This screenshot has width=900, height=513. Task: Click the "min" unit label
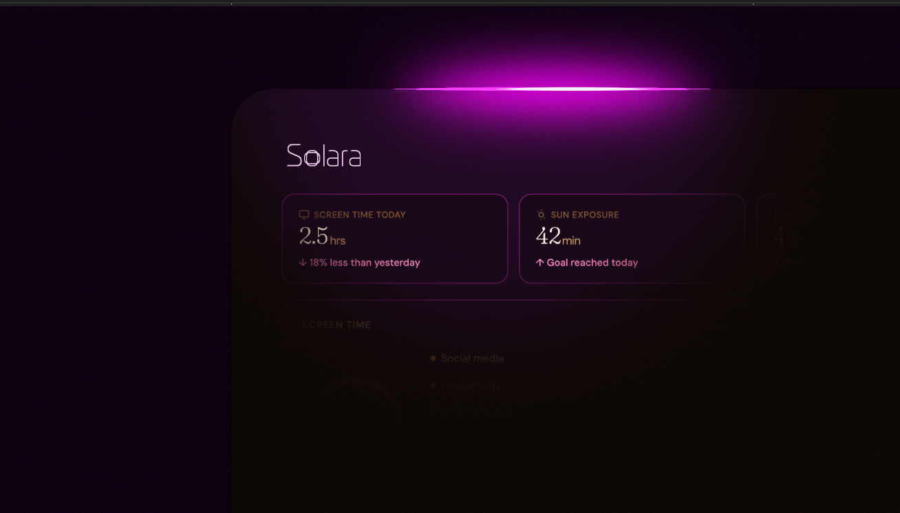click(571, 241)
